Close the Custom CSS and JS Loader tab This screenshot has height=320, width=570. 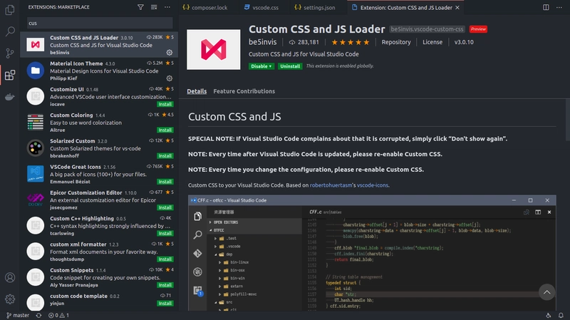click(457, 8)
